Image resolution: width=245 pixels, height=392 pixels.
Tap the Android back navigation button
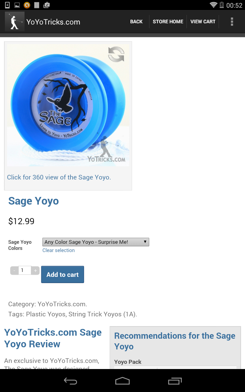coord(70,381)
